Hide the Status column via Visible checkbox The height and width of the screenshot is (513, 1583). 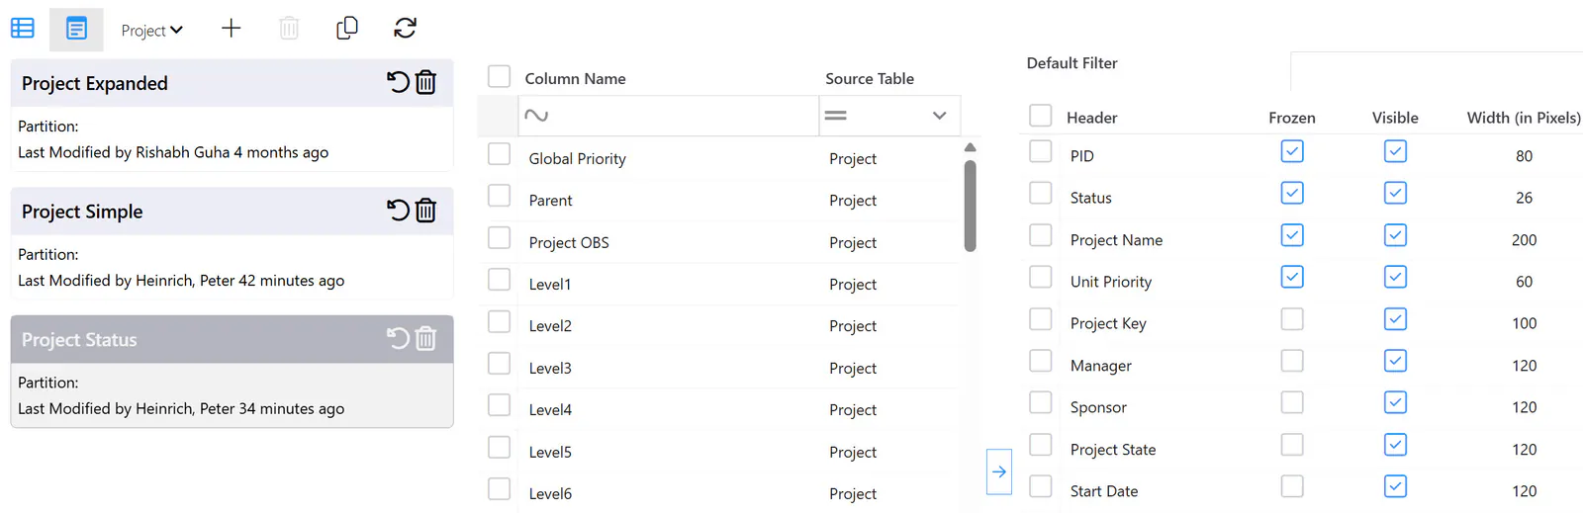1395,193
